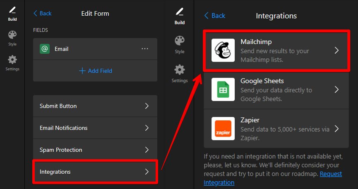Expand Integrations row chevron arrow
The height and width of the screenshot is (189, 358).
coord(147,172)
